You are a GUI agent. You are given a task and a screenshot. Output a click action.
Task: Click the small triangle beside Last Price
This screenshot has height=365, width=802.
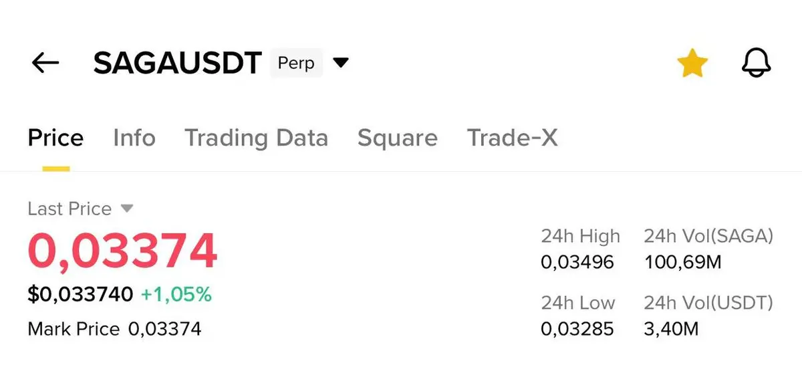click(127, 209)
